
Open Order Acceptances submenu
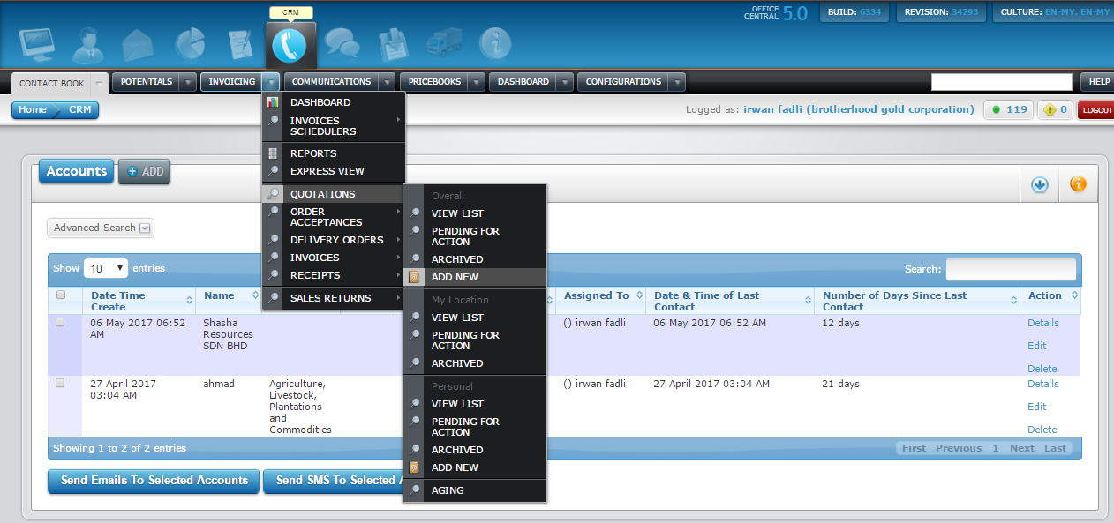[334, 217]
